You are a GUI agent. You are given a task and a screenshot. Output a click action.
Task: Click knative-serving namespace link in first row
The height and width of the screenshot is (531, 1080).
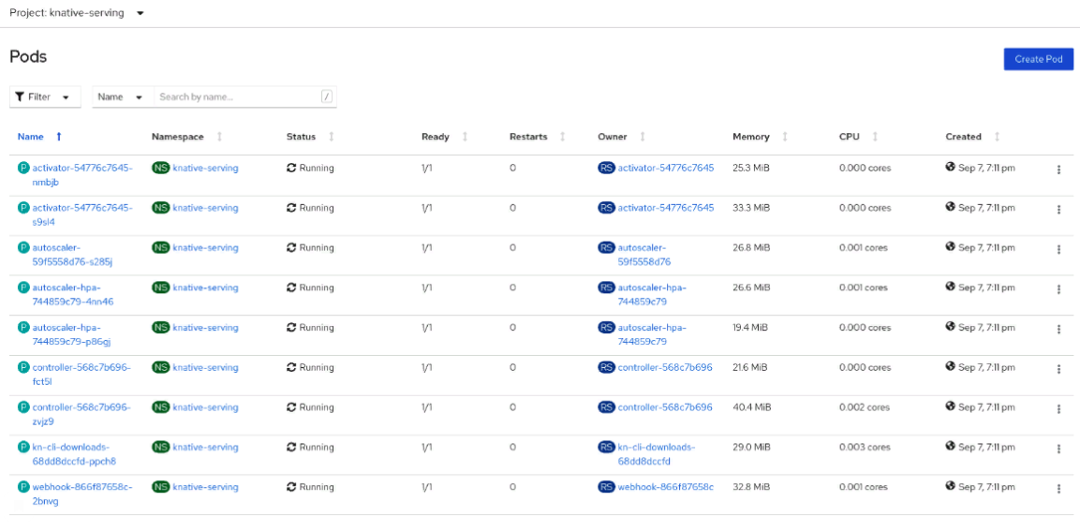point(205,169)
